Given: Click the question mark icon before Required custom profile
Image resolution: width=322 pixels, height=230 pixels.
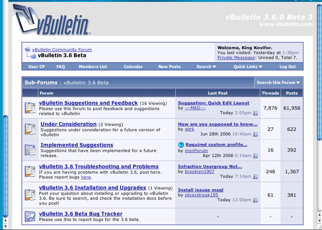Looking at the screenshot, I should pyautogui.click(x=181, y=145).
